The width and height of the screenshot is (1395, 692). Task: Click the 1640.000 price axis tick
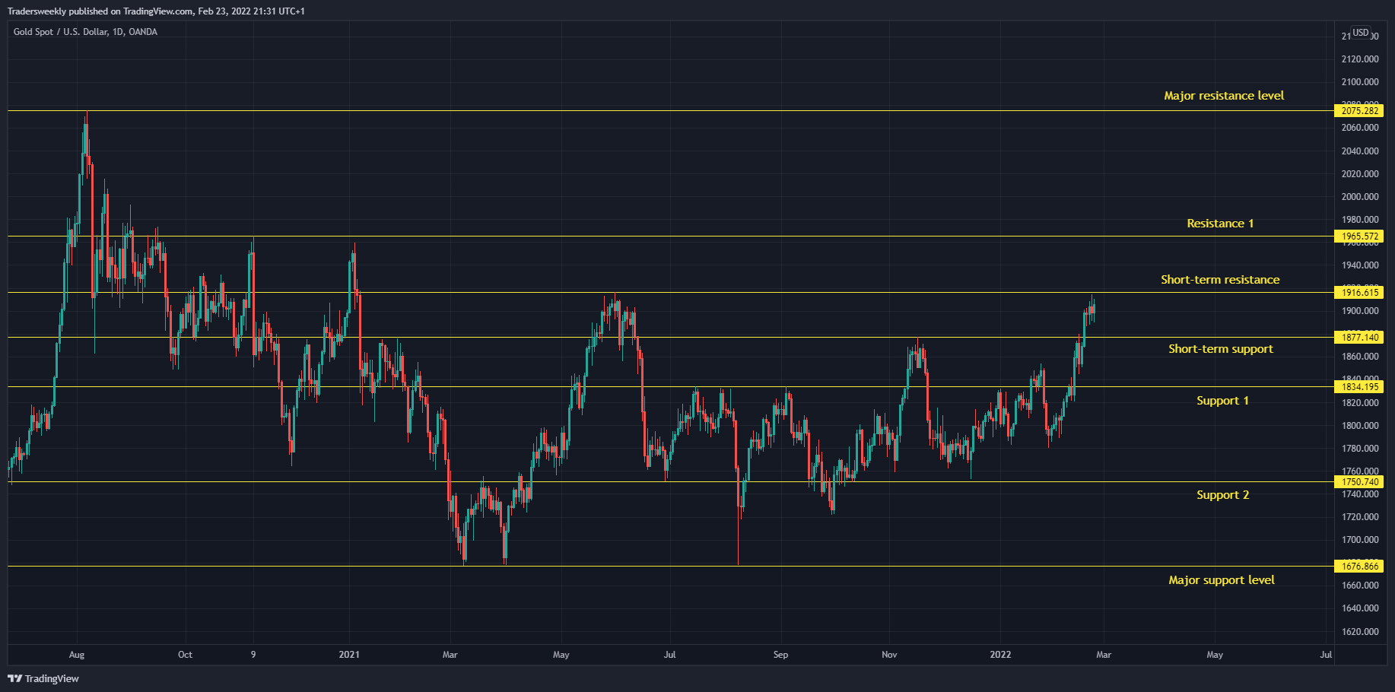pos(1360,608)
